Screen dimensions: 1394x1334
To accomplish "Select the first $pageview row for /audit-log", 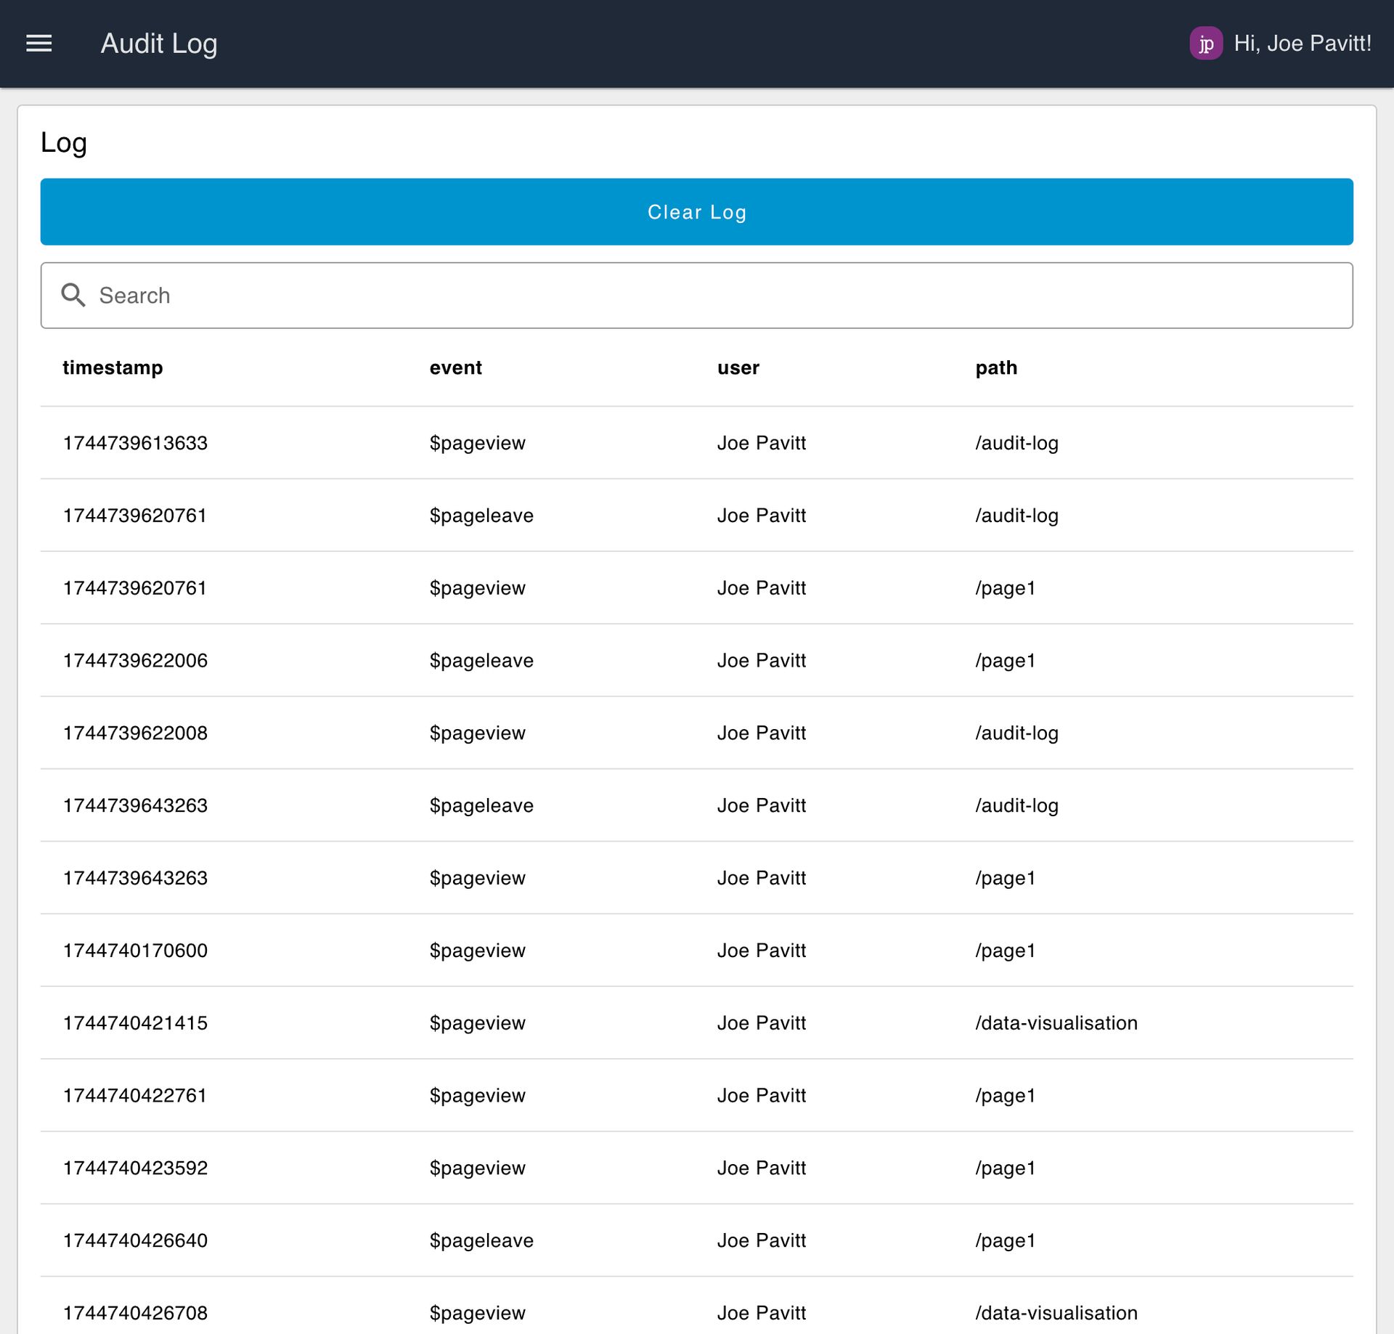I will pos(478,442).
